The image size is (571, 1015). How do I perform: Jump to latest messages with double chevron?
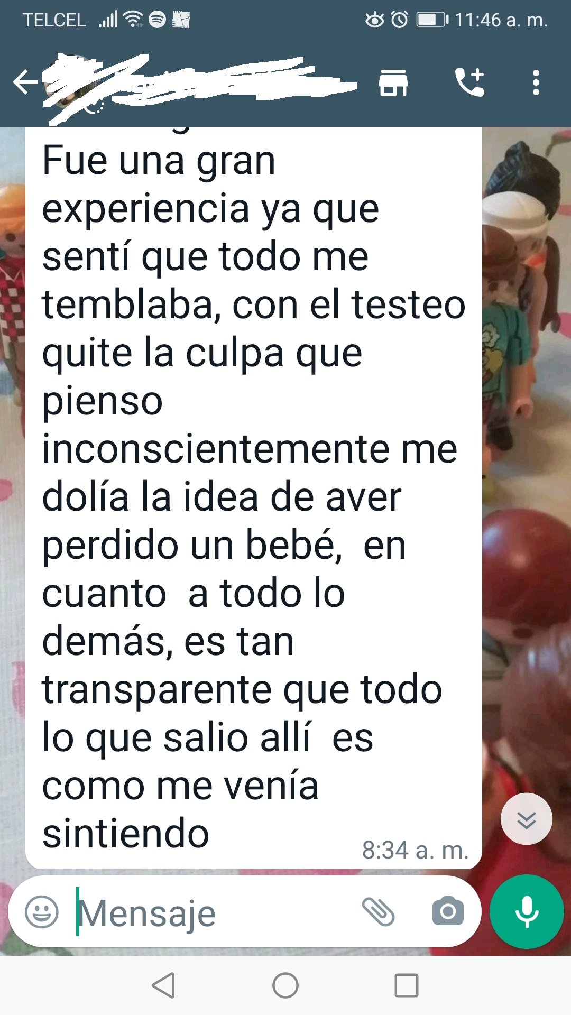pos(527,819)
